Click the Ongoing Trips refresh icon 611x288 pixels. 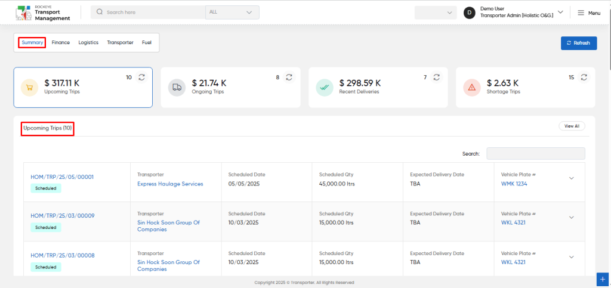289,78
